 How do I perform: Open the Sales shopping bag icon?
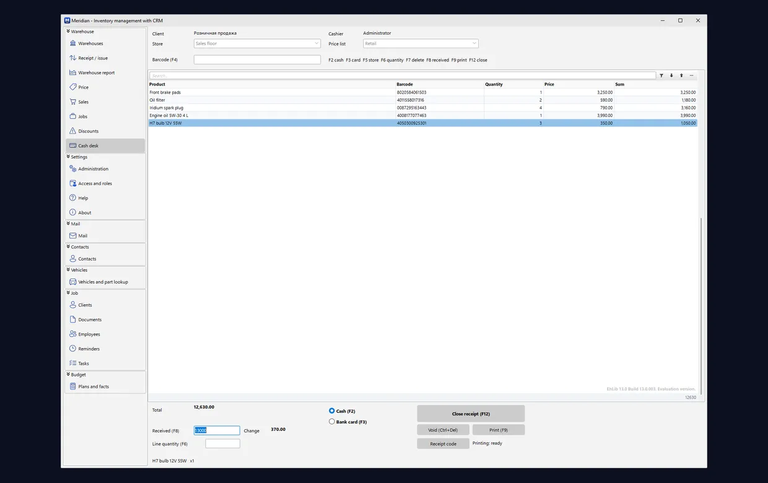73,102
